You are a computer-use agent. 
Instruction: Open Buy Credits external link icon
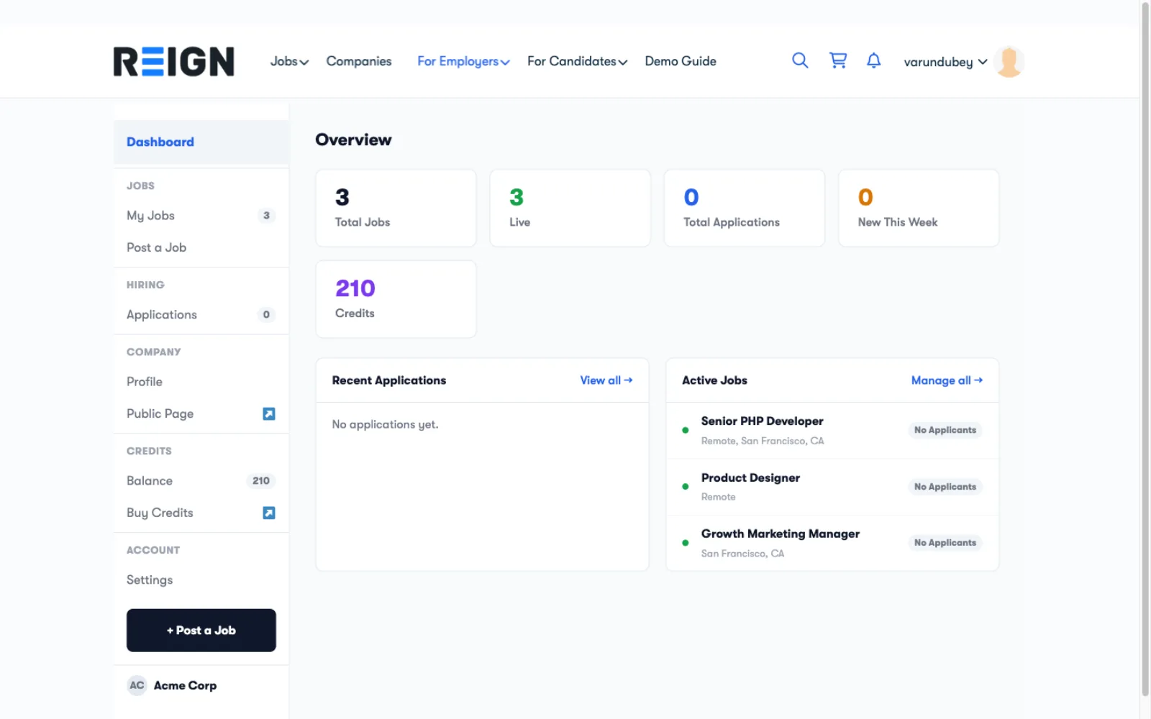pyautogui.click(x=269, y=513)
